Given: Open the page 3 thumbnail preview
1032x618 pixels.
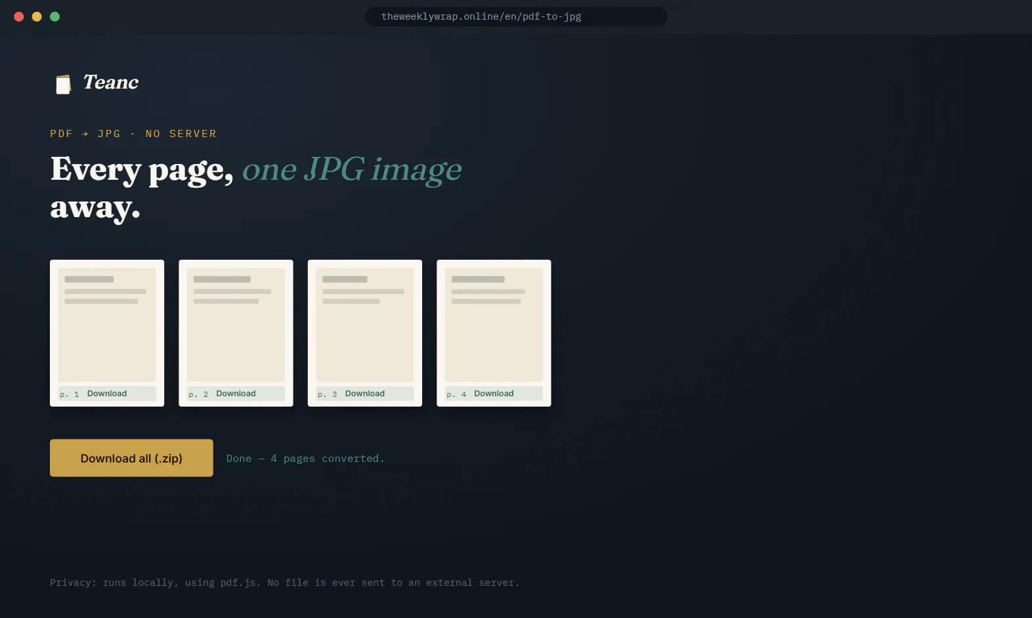Looking at the screenshot, I should coord(365,325).
